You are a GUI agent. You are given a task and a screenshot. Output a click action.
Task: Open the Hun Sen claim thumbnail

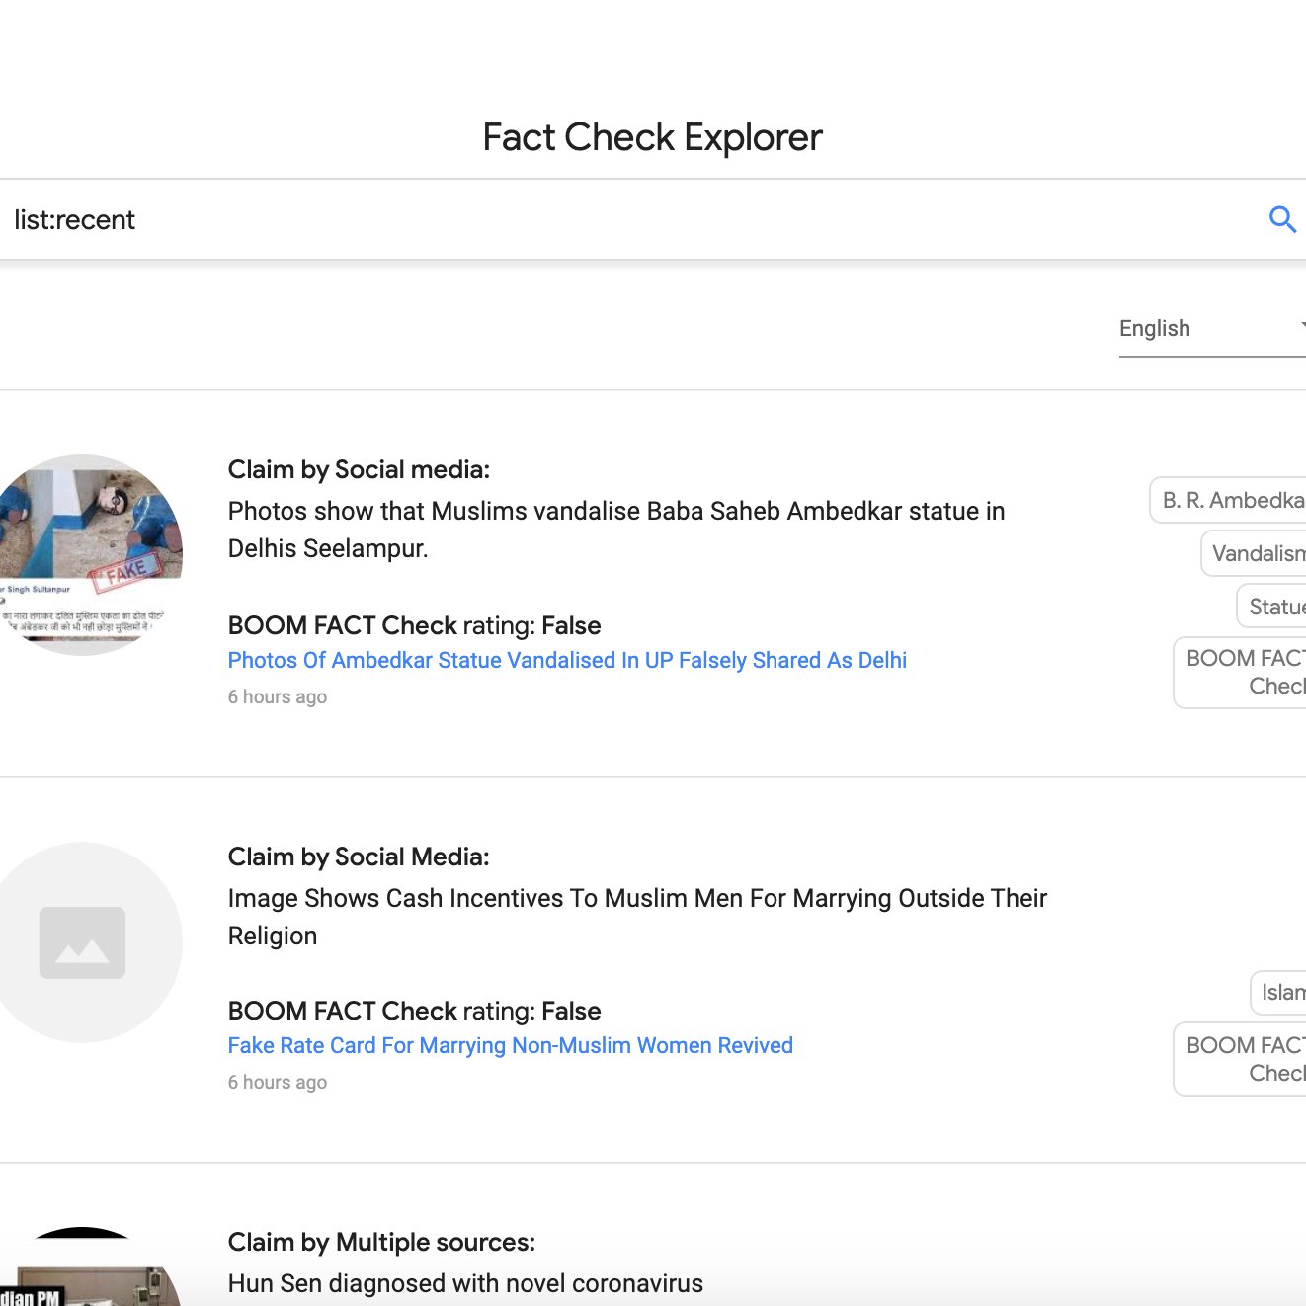[x=83, y=1267]
